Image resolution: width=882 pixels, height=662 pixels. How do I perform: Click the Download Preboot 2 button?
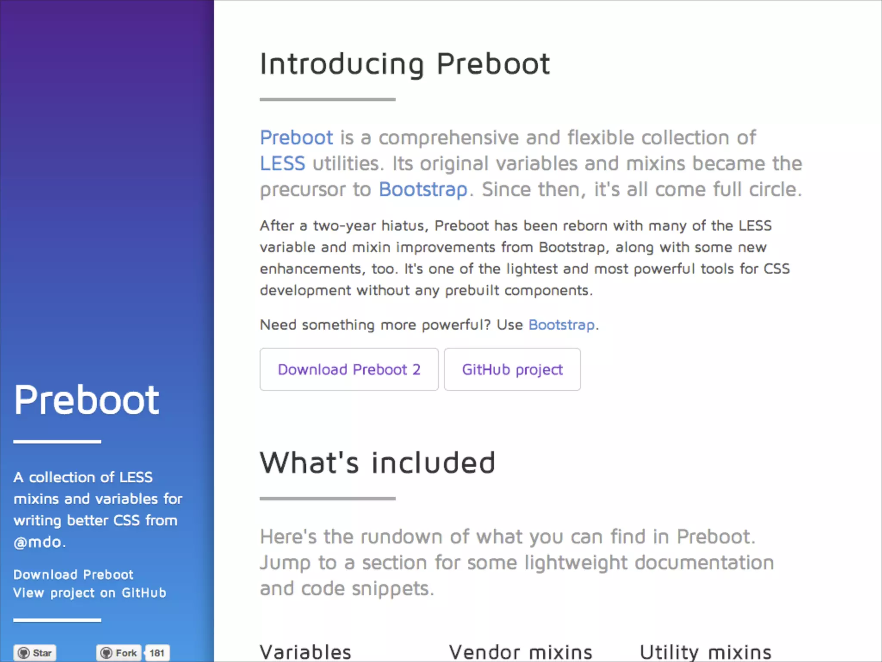349,370
